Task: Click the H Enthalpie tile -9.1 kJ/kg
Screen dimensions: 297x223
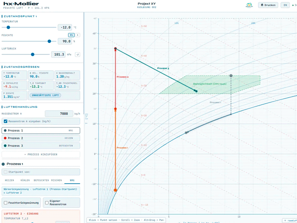Action: click(x=15, y=85)
